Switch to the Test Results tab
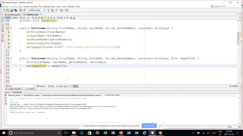 17,92
